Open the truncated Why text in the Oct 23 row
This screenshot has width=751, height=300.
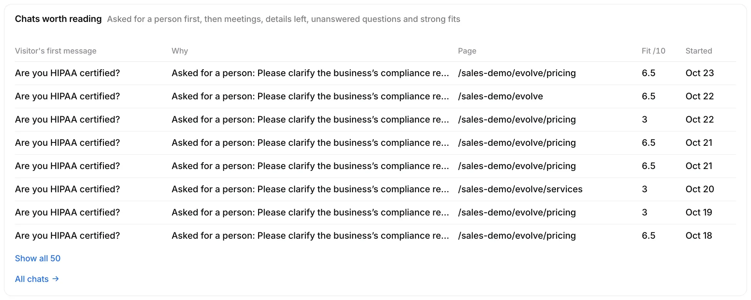[x=310, y=73]
